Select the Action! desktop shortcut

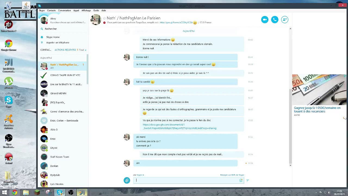click(9, 159)
